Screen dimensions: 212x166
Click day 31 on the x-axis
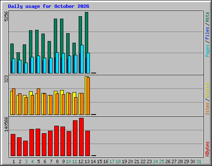click(199, 161)
